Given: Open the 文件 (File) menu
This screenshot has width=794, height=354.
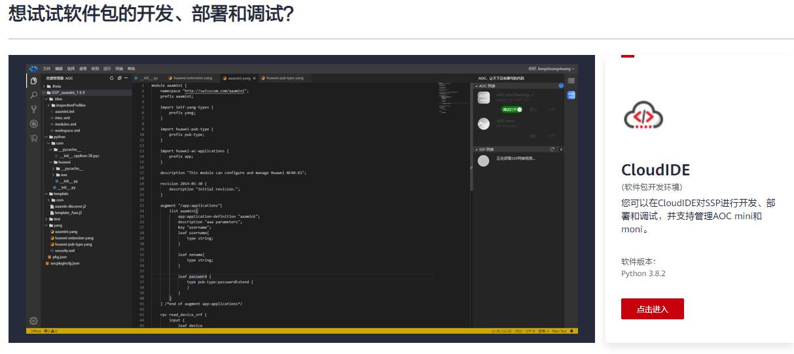Looking at the screenshot, I should (46, 69).
